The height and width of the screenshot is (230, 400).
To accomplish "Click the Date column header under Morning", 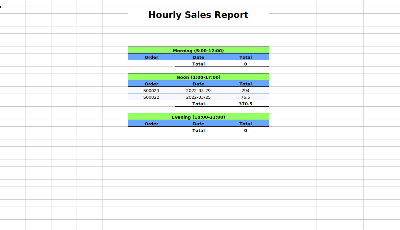I will click(x=198, y=57).
